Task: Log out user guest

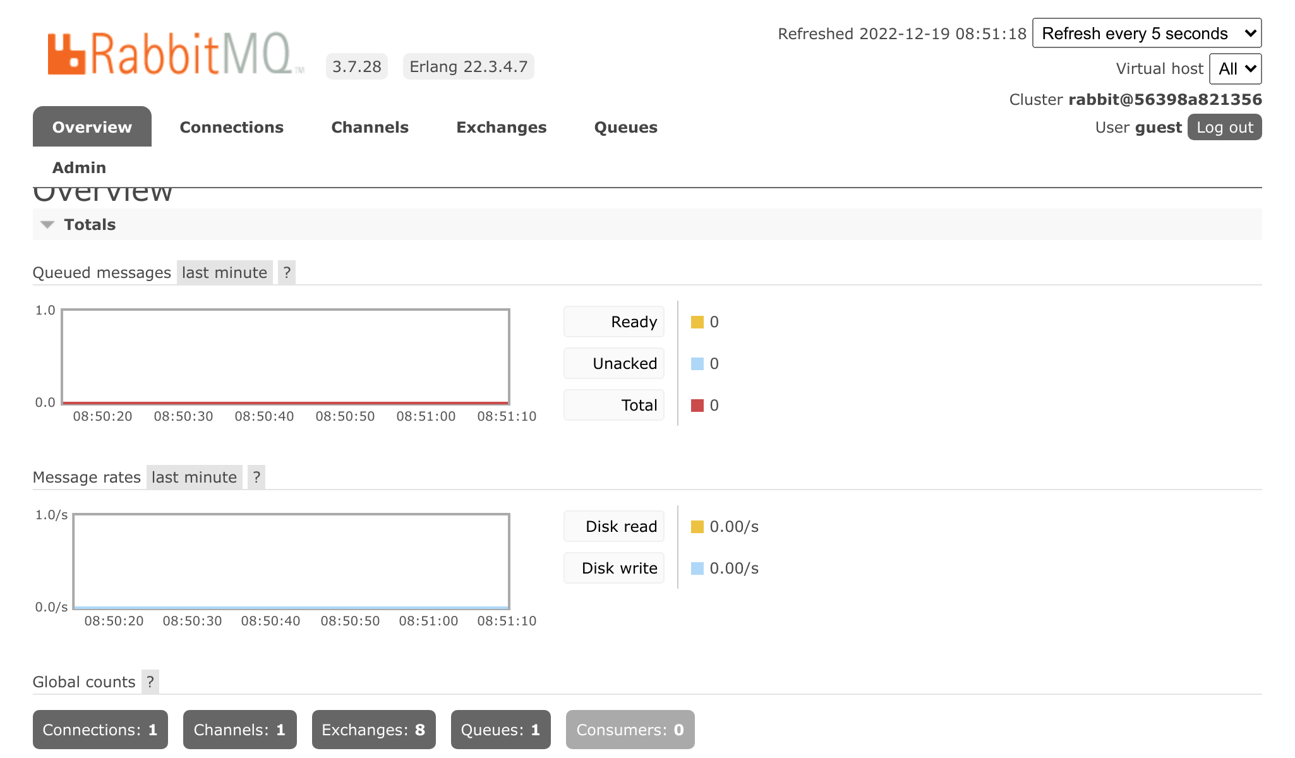Action: (1224, 126)
